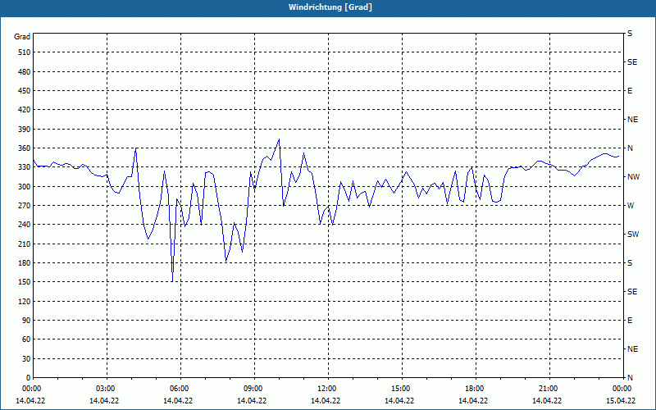The image size is (656, 410).
Task: Click the 14.04.22 date under 06:00
Action: click(178, 401)
